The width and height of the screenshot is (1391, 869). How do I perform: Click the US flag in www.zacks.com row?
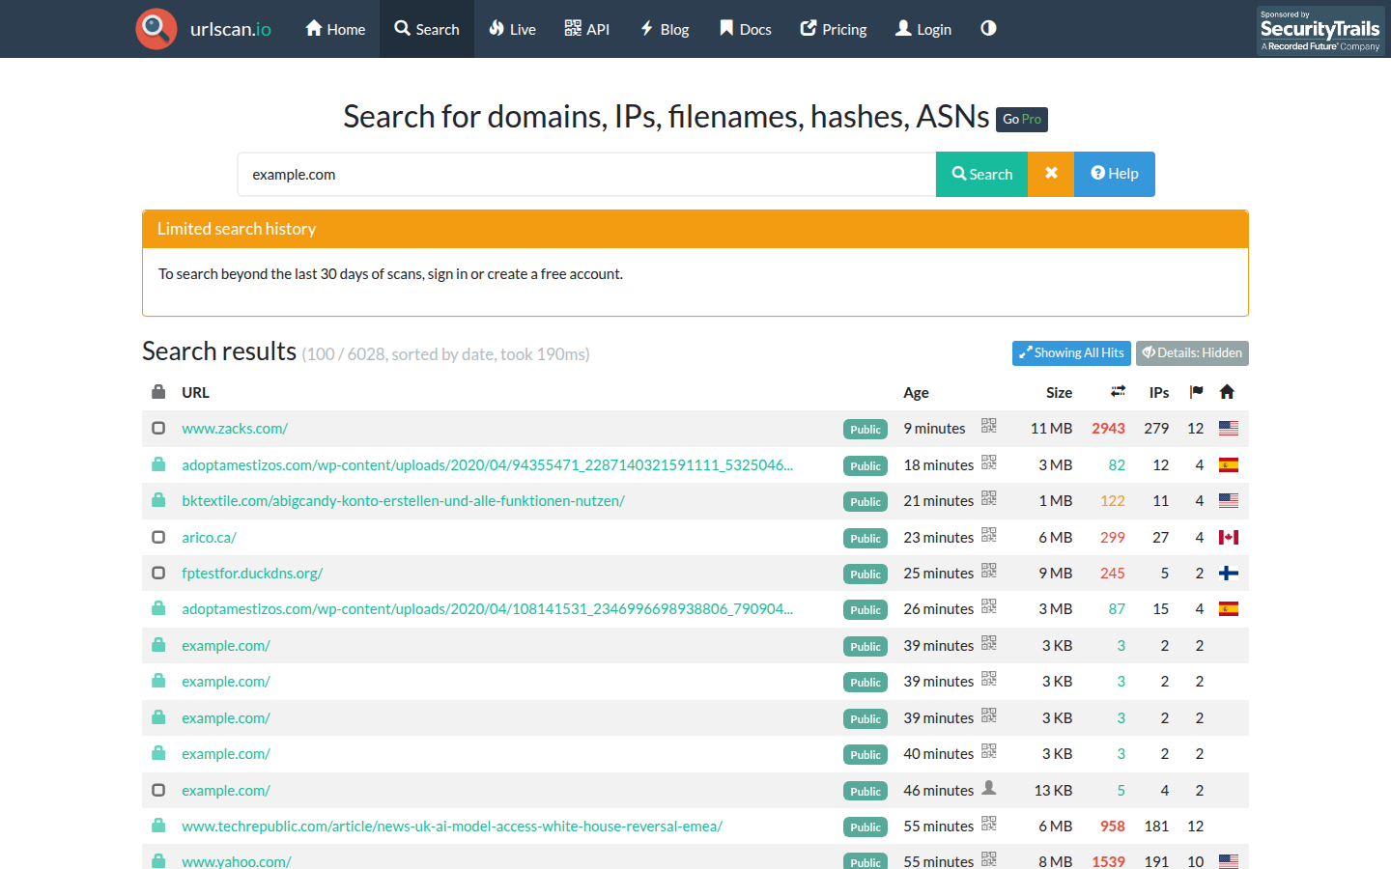tap(1229, 429)
